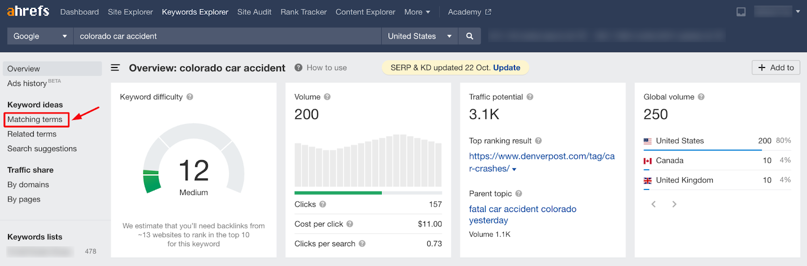This screenshot has width=807, height=266.
Task: Open Content Explorer
Action: coord(365,12)
